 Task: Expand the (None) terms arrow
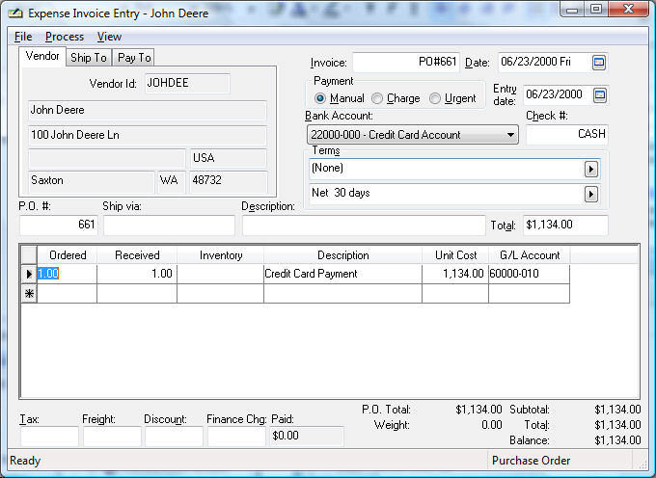pos(590,170)
